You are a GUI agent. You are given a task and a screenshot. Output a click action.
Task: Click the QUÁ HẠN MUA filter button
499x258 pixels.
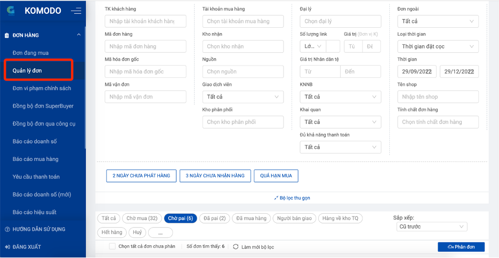pos(276,175)
